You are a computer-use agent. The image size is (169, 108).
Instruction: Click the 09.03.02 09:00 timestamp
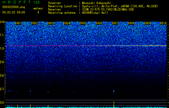tap(14, 12)
